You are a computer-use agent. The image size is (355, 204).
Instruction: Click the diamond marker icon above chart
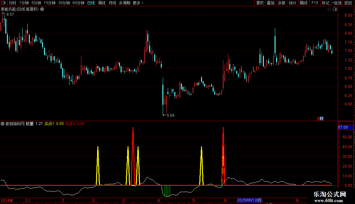pyautogui.click(x=329, y=9)
